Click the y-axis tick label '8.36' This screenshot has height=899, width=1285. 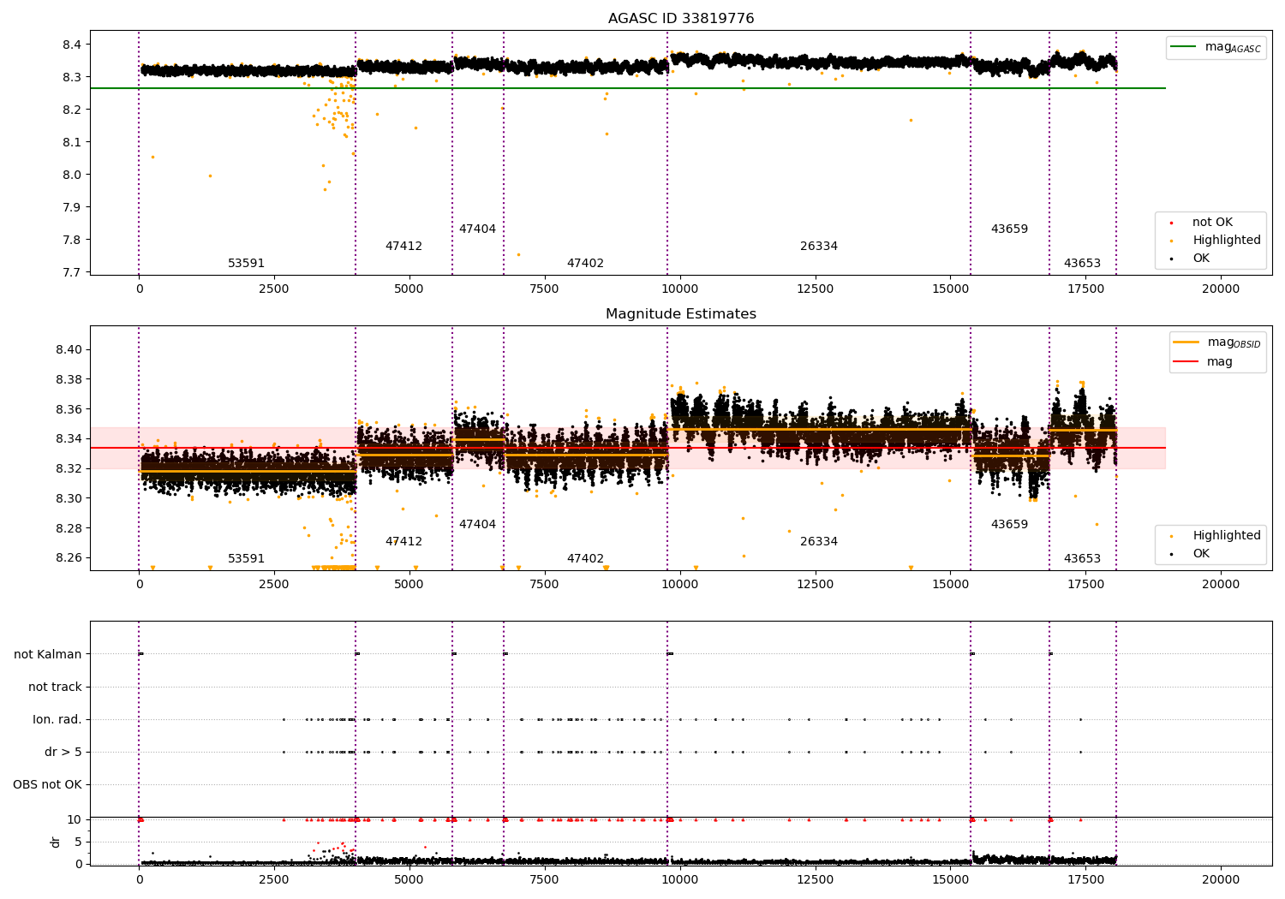69,409
